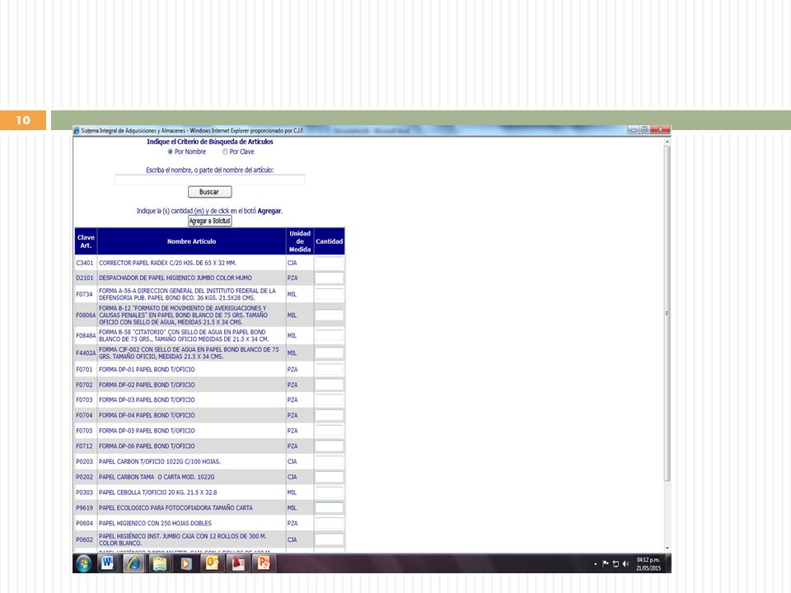Switch to Internet Explorer in the taskbar

click(133, 563)
